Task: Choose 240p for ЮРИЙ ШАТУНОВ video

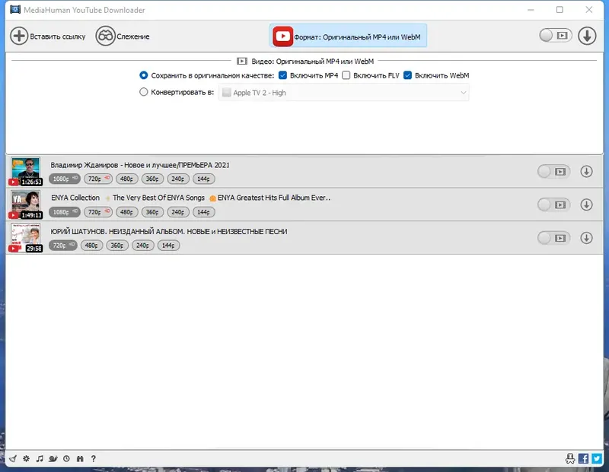Action: point(143,246)
